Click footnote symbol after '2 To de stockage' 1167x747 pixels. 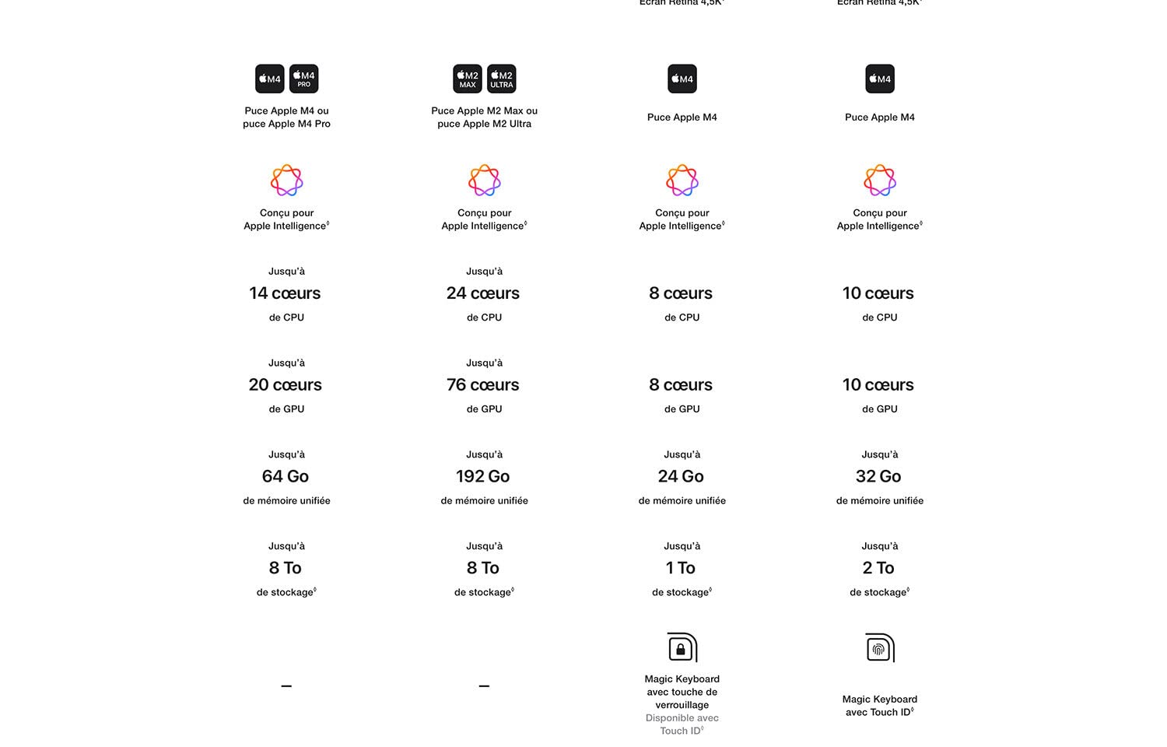(908, 590)
